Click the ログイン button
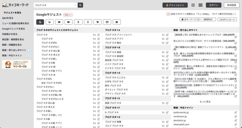The height and width of the screenshot is (128, 242). point(213,5)
